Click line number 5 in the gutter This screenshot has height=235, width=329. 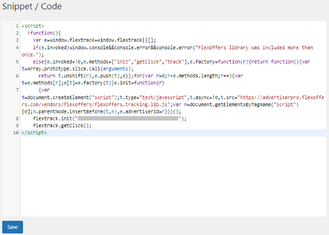click(17, 61)
